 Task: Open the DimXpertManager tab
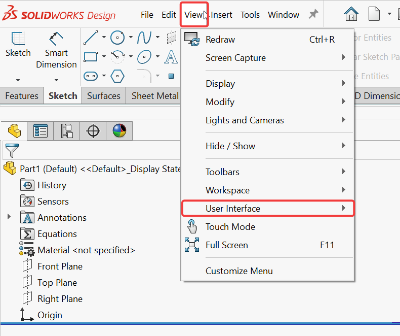(93, 131)
